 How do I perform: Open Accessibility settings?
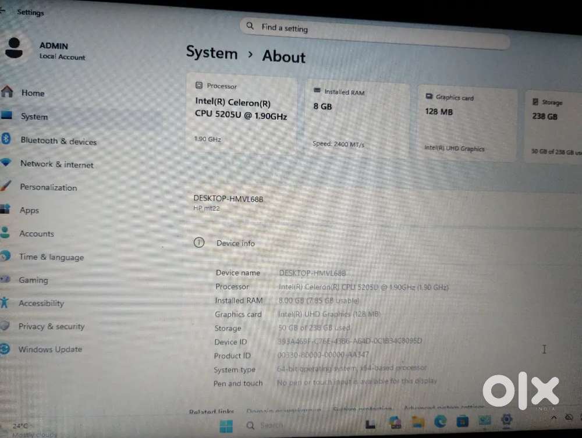point(41,303)
